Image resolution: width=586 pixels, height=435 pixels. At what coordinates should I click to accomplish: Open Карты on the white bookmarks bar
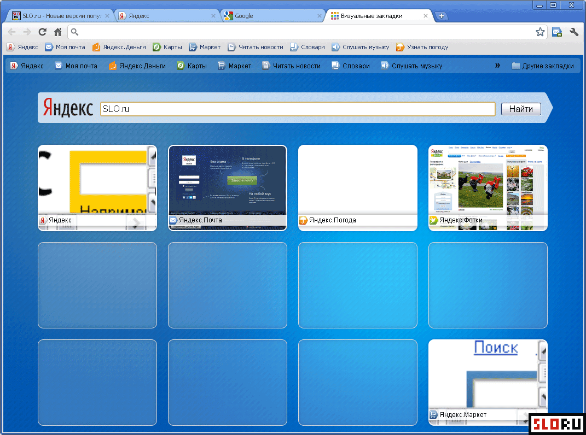pyautogui.click(x=167, y=47)
